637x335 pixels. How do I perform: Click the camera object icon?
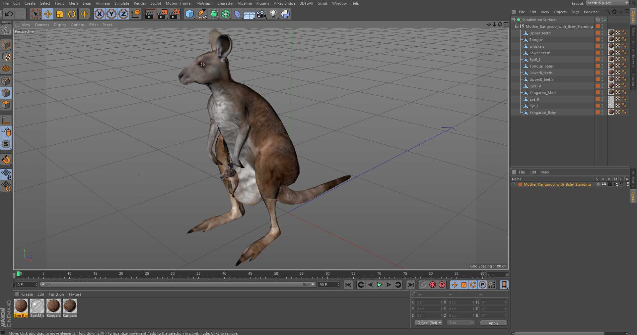pos(261,14)
